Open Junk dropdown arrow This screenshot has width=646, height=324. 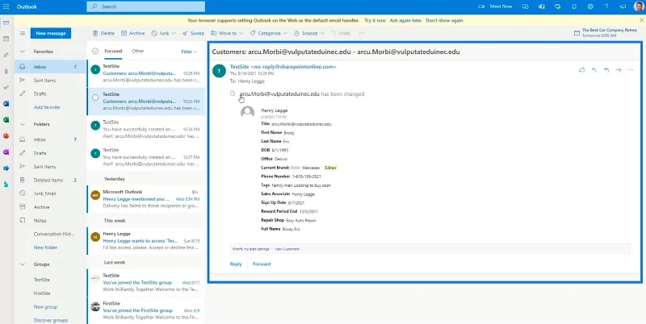pyautogui.click(x=174, y=33)
